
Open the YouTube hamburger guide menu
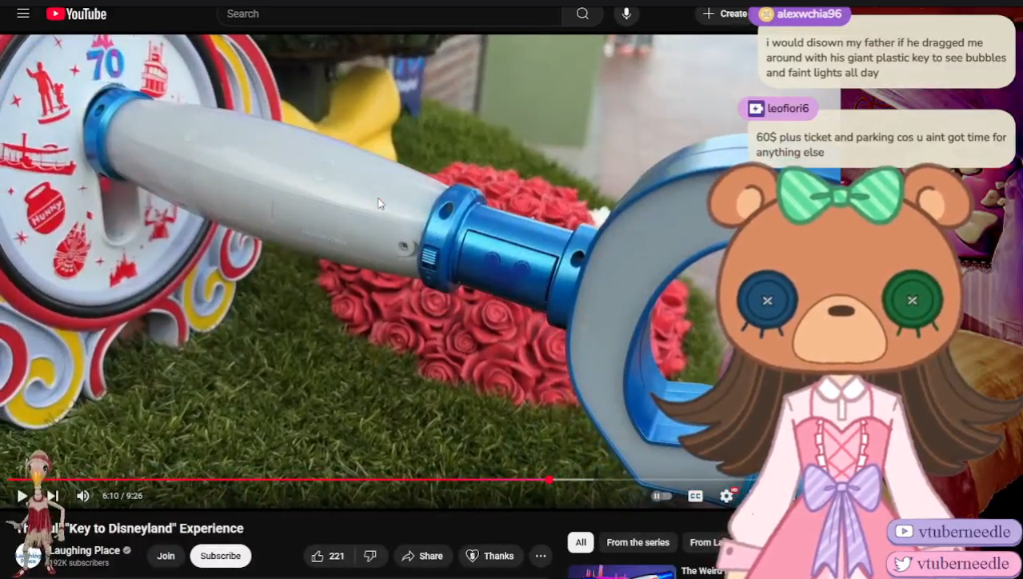[x=23, y=14]
